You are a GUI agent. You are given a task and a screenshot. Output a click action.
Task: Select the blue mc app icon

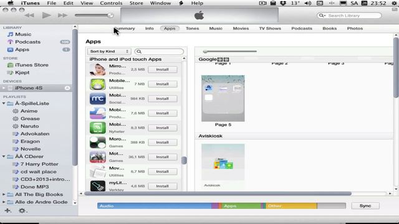click(98, 98)
